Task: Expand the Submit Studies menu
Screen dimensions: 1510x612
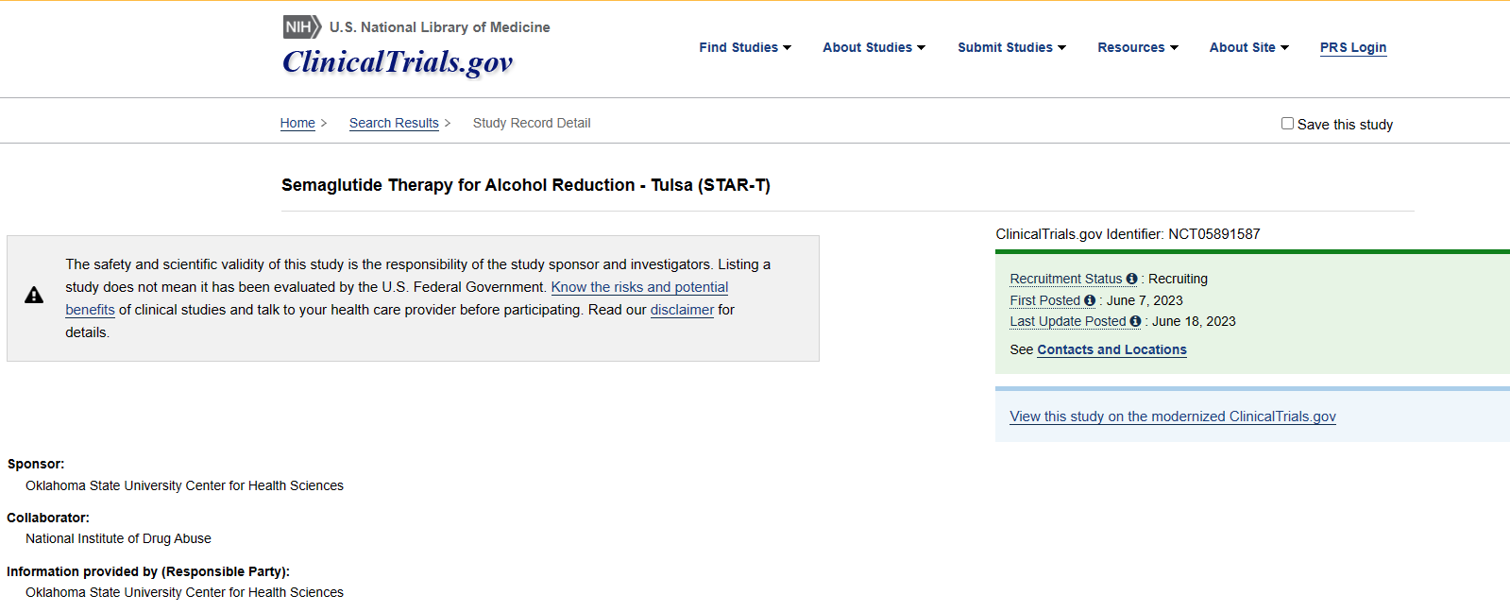Action: click(x=1011, y=47)
